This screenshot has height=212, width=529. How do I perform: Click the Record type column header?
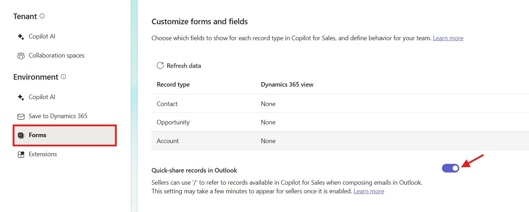173,85
